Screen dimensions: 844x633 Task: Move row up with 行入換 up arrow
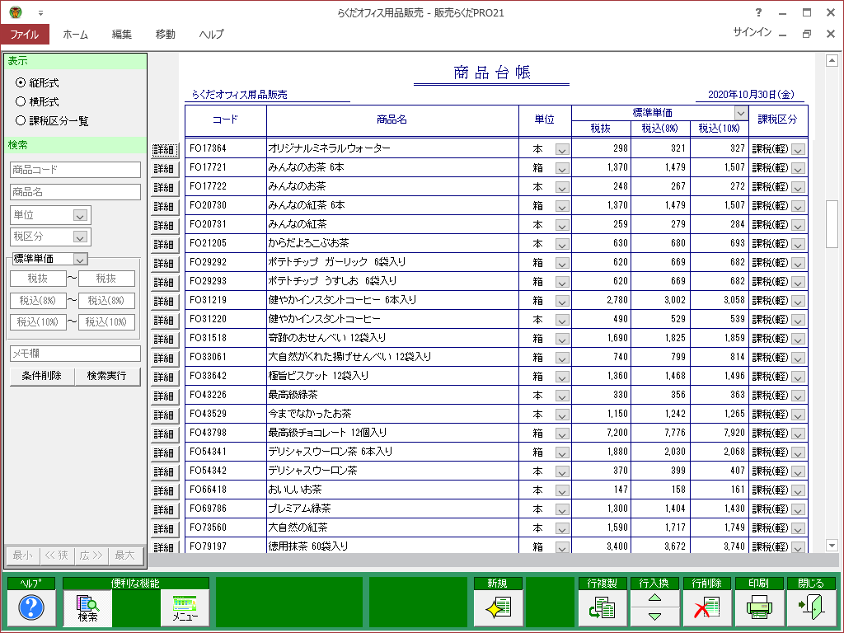pos(654,598)
